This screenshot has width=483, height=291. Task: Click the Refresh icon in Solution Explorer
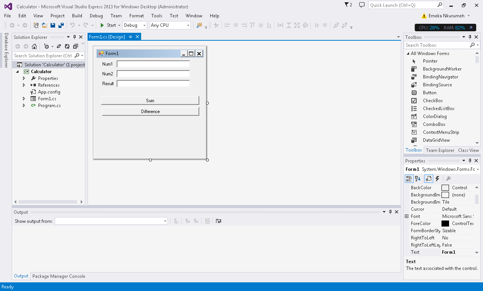click(x=67, y=46)
